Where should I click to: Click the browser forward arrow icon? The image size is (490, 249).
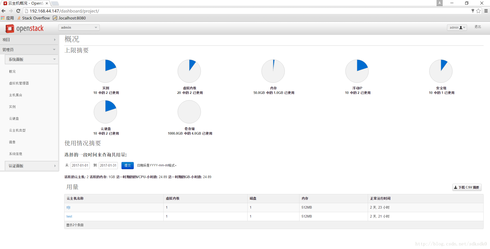(11, 11)
